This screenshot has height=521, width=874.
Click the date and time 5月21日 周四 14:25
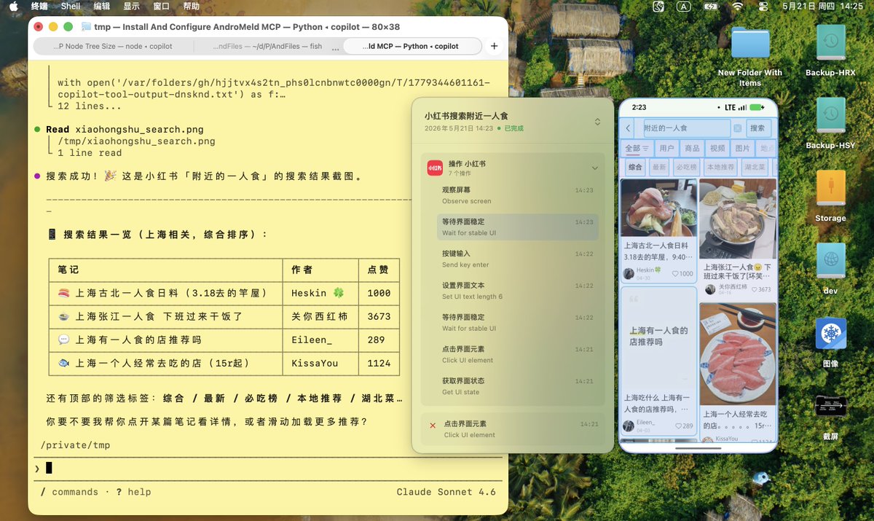pyautogui.click(x=822, y=6)
